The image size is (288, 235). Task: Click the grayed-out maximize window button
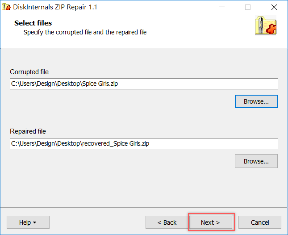tap(248, 7)
